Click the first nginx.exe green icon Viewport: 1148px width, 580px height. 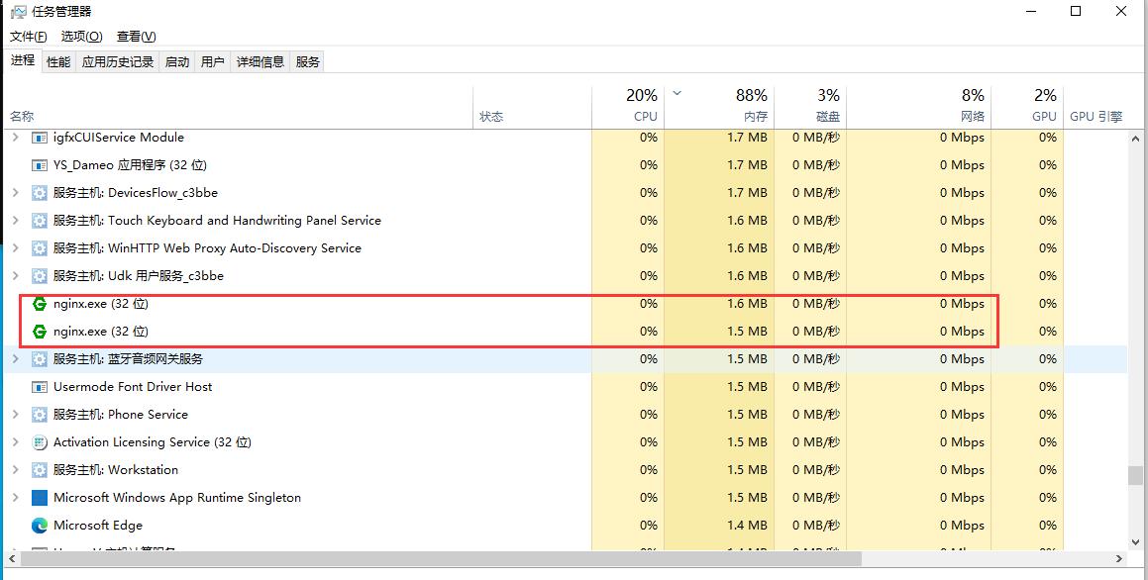point(40,304)
